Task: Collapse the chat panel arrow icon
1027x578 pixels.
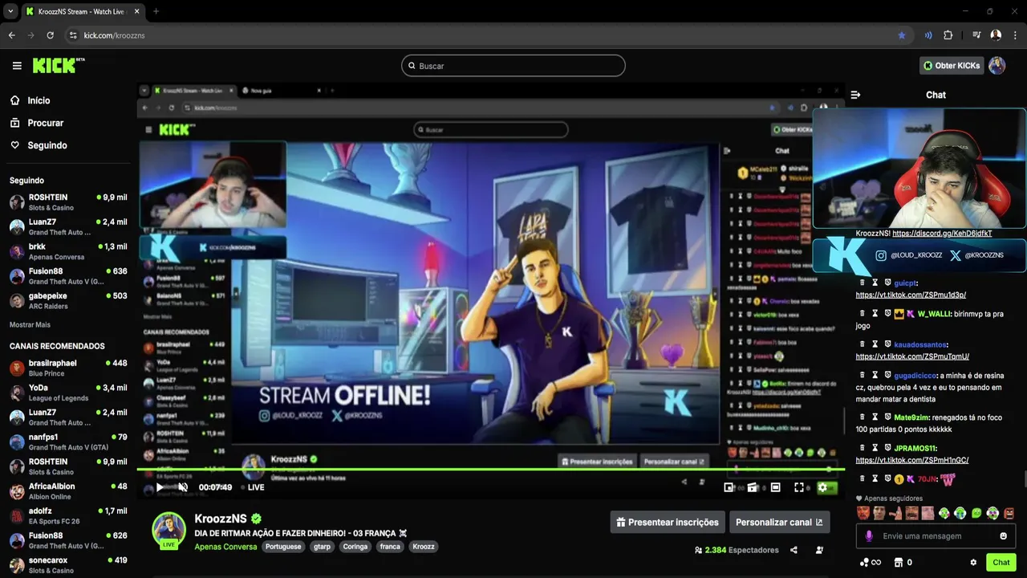Action: [855, 95]
